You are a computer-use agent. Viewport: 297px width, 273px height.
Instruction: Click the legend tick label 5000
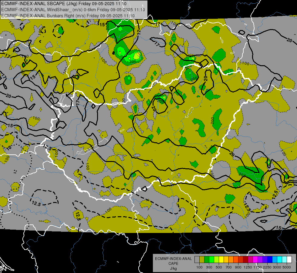[x=287, y=267]
